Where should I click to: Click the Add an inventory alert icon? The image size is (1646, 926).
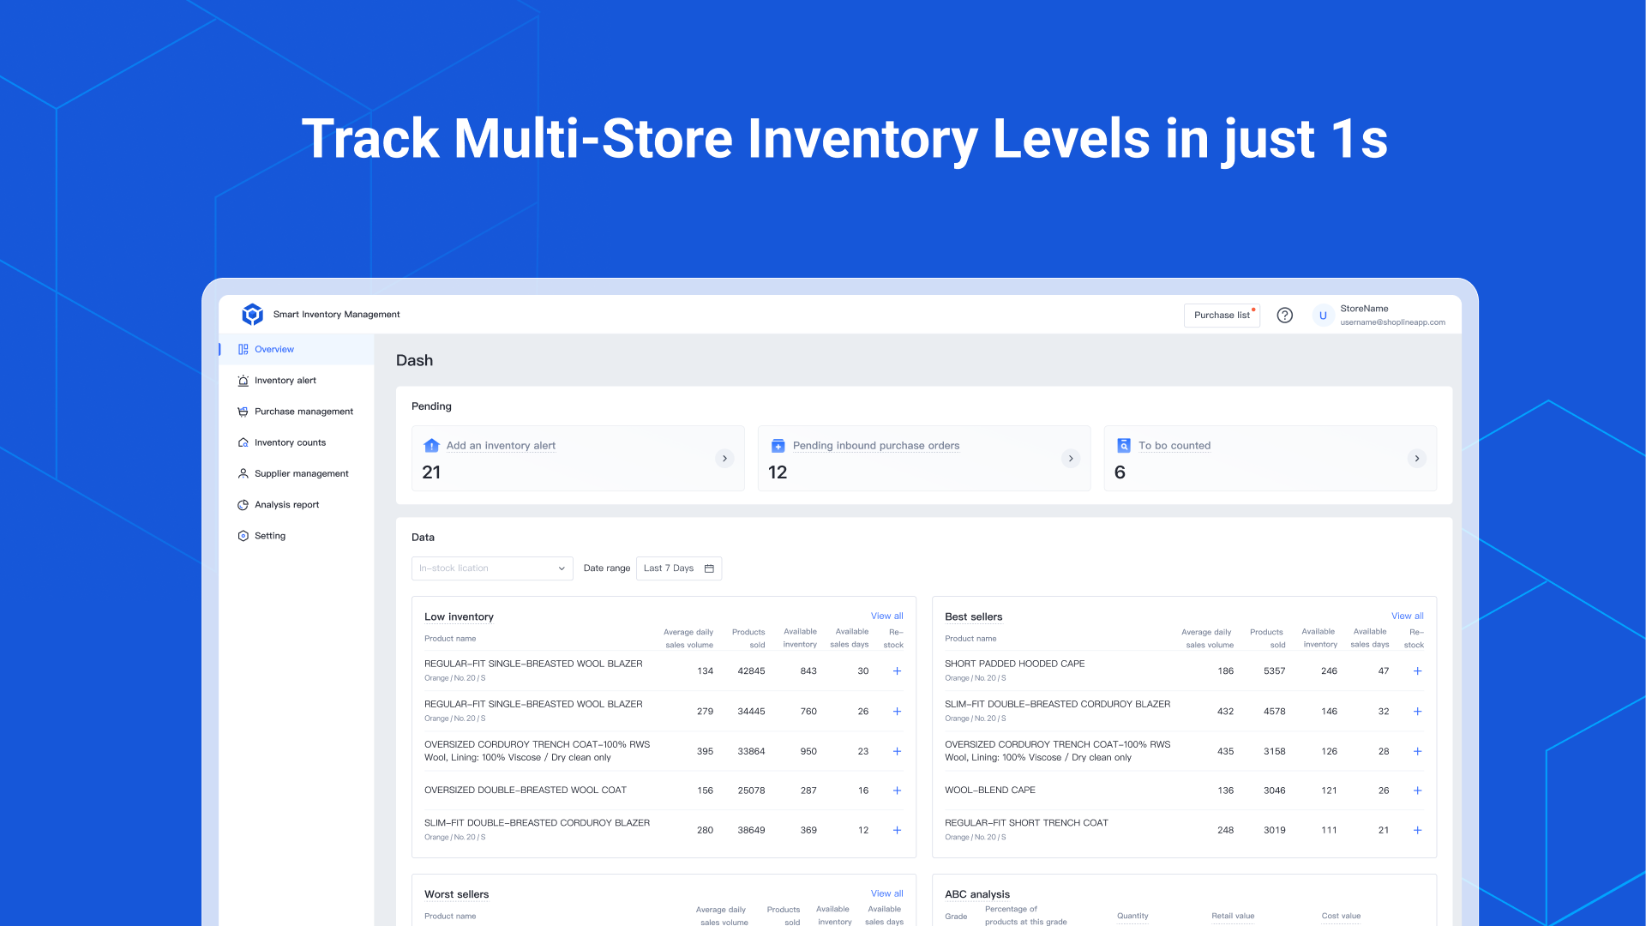coord(432,446)
